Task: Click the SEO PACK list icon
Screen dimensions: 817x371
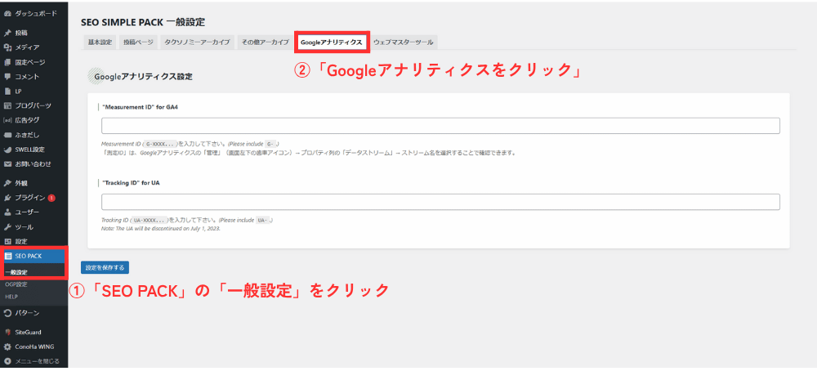Action: point(7,257)
